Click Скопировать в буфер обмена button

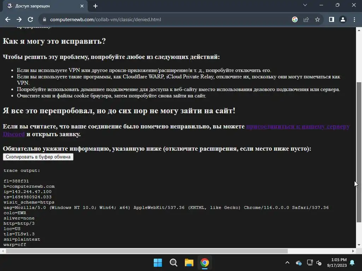point(38,157)
